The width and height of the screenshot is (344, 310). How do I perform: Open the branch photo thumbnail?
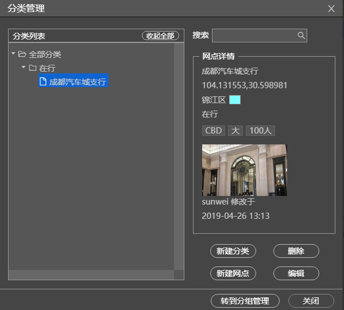(x=245, y=170)
